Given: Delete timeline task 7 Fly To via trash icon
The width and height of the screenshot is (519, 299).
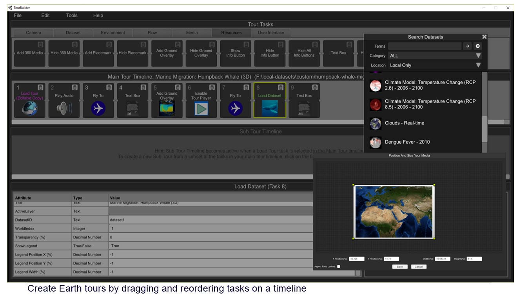Looking at the screenshot, I should pos(247,87).
